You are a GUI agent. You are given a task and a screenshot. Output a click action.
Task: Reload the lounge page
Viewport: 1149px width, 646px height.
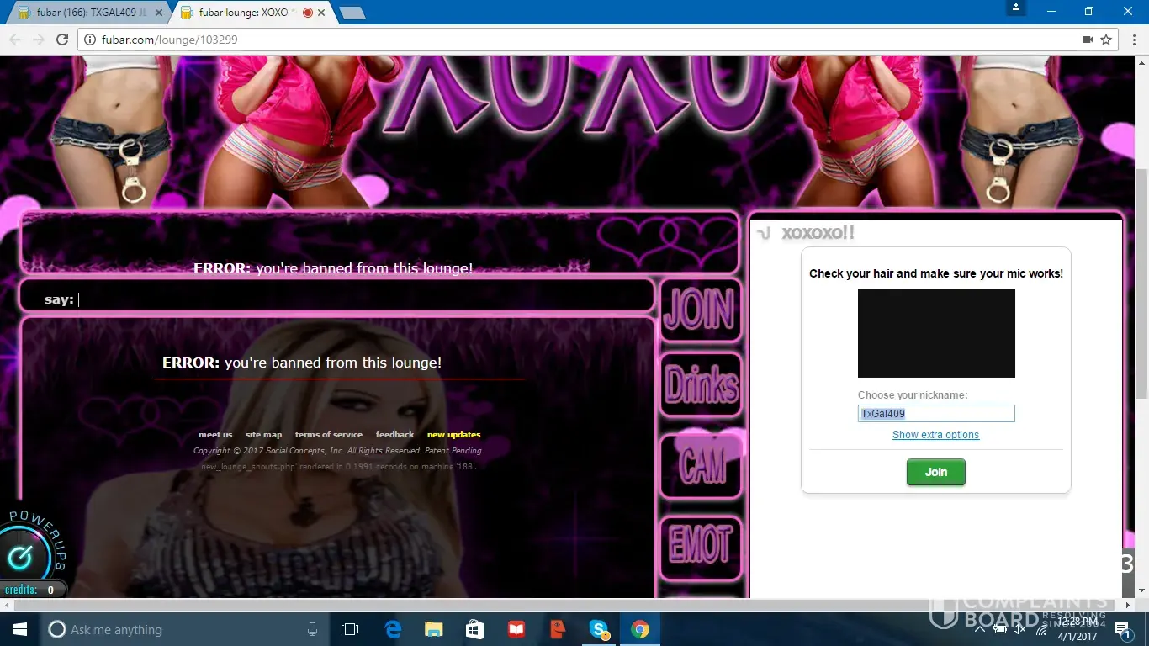[x=61, y=40]
